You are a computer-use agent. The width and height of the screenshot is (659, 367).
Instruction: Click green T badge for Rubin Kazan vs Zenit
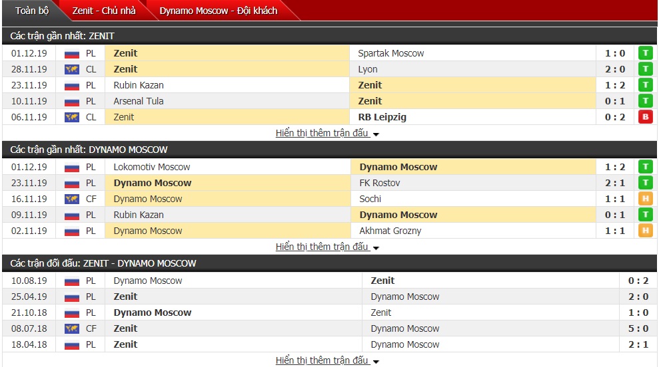646,85
